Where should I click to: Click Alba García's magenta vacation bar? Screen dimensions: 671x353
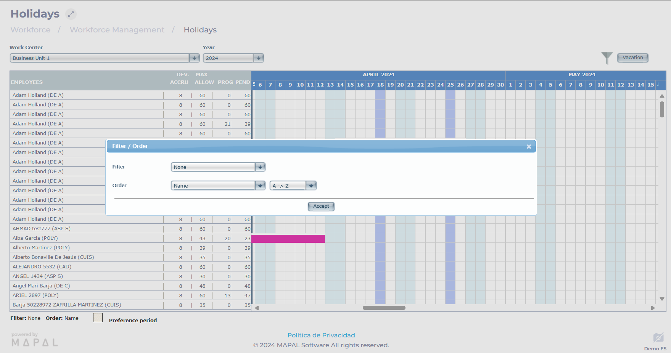click(x=288, y=239)
